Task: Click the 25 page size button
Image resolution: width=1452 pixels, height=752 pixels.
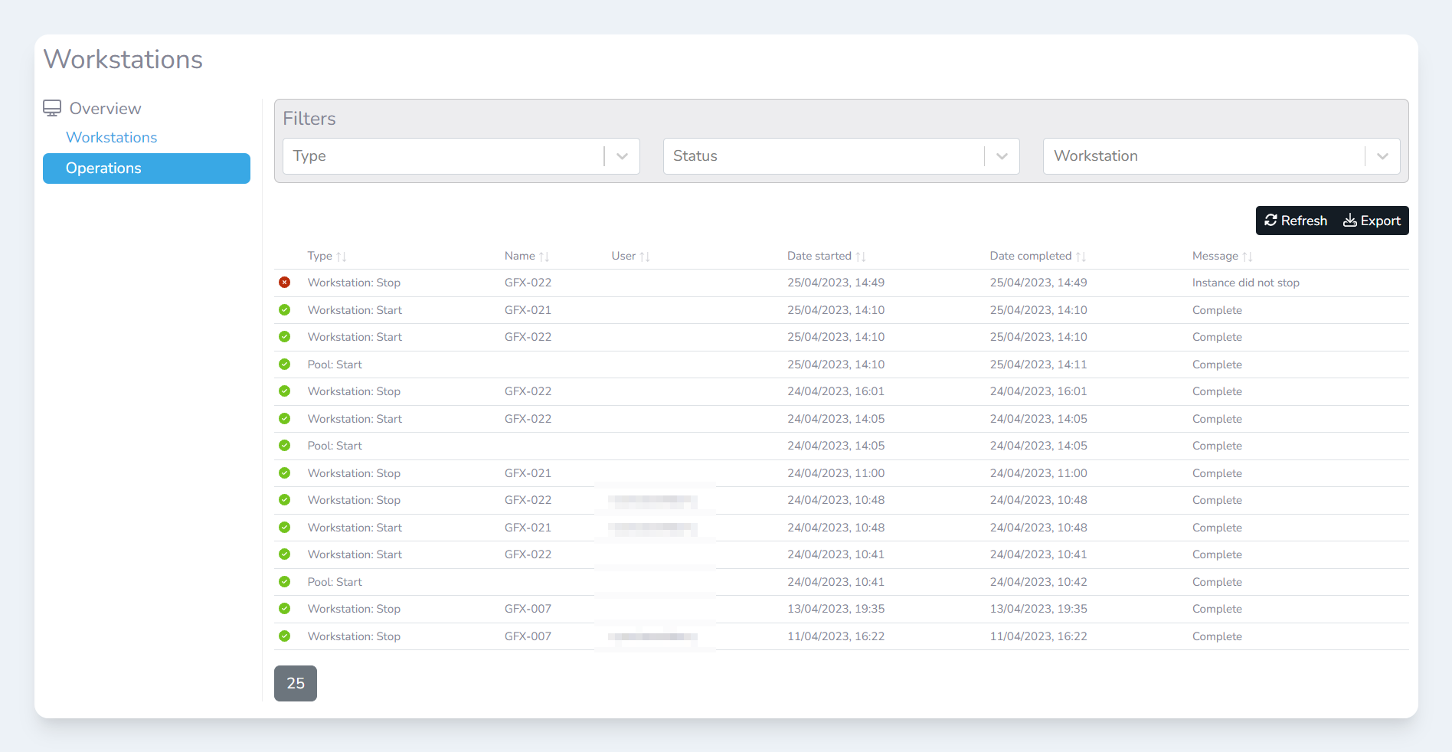Action: [x=296, y=683]
